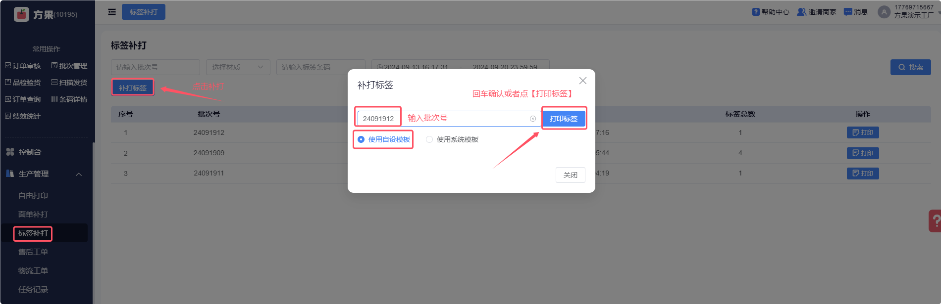Open 售后工单 in sidebar menu
This screenshot has height=304, width=941.
coord(33,252)
